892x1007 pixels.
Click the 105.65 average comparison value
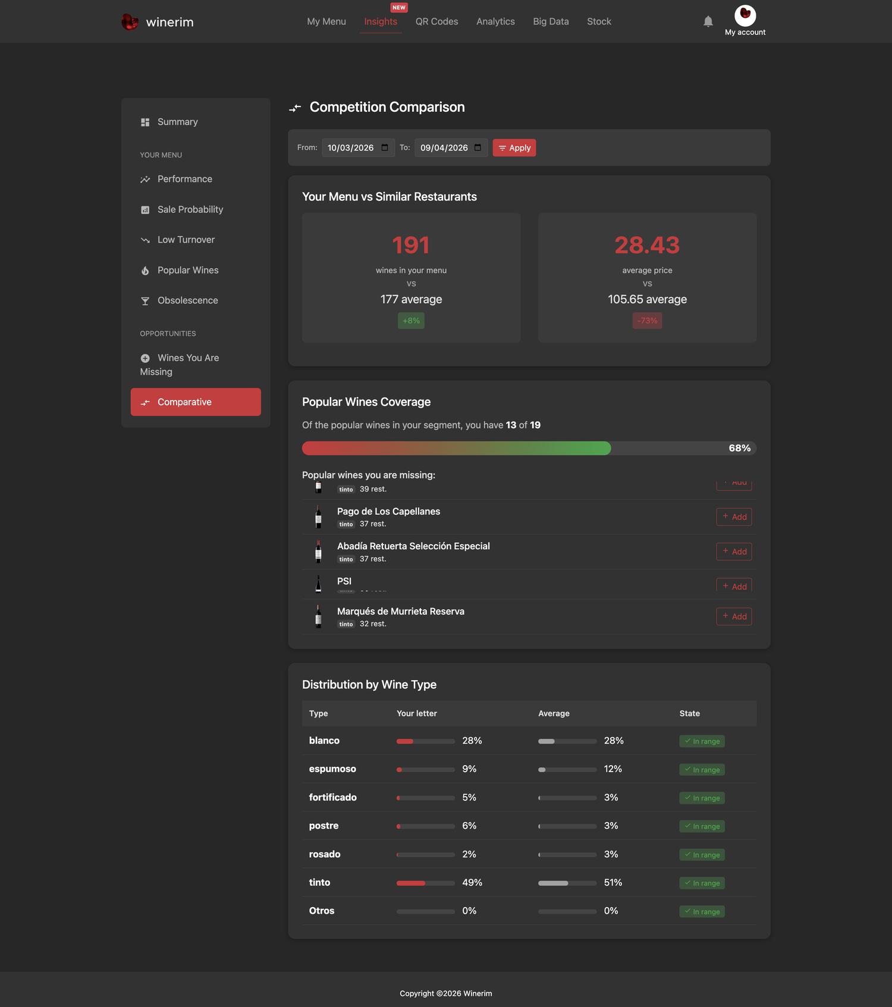pos(647,300)
